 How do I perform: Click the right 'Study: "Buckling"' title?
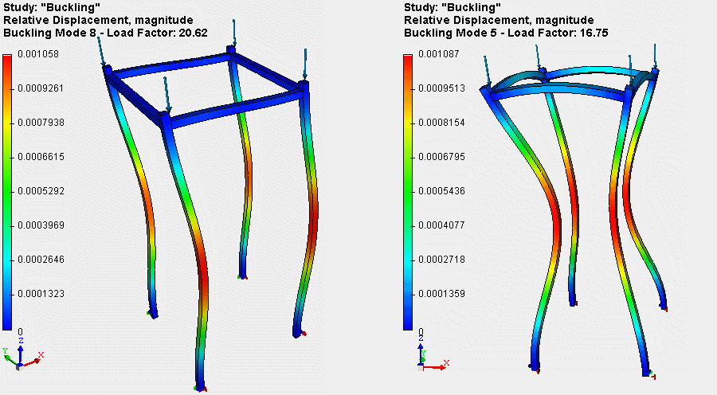pyautogui.click(x=453, y=7)
